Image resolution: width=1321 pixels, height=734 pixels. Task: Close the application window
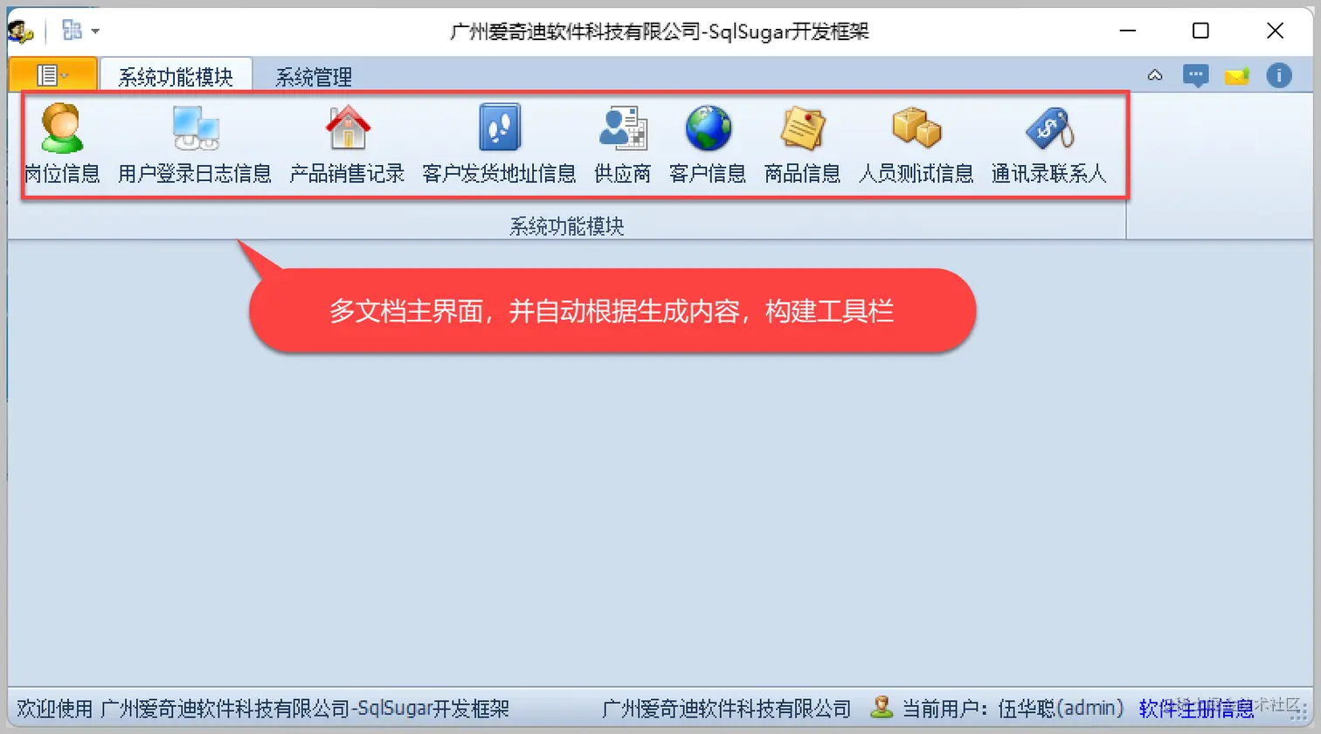click(x=1275, y=31)
